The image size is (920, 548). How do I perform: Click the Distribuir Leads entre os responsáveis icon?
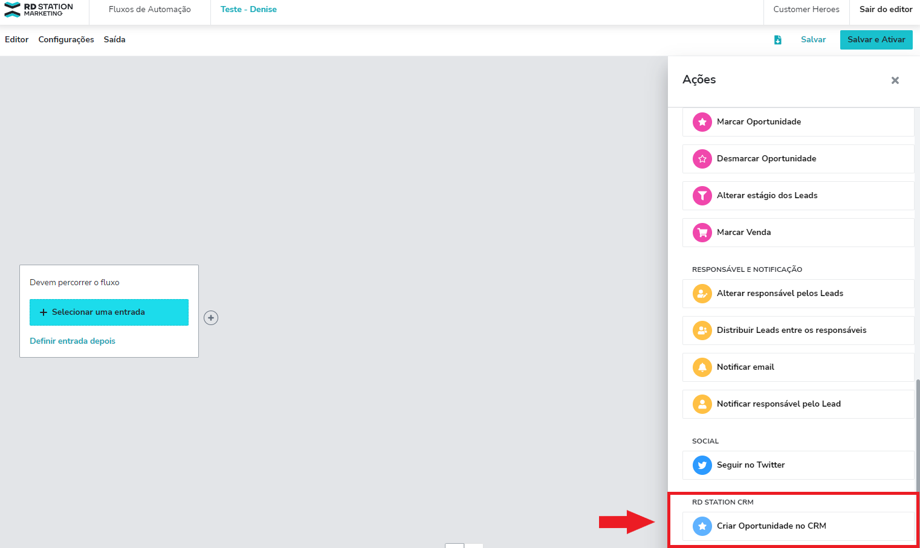702,330
